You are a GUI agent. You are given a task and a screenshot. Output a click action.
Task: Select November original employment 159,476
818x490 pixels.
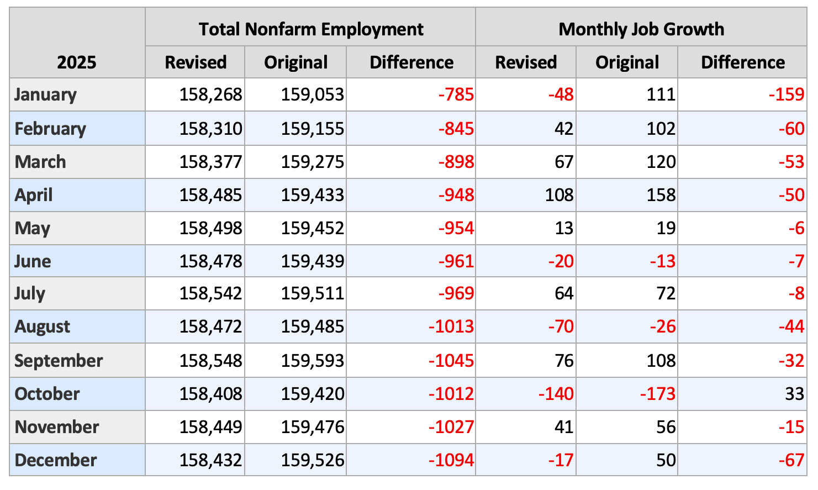click(312, 427)
